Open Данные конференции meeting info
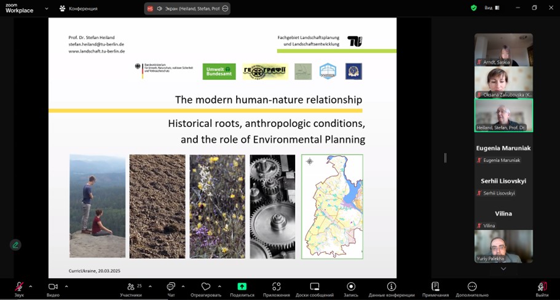The width and height of the screenshot is (560, 300). point(391,287)
